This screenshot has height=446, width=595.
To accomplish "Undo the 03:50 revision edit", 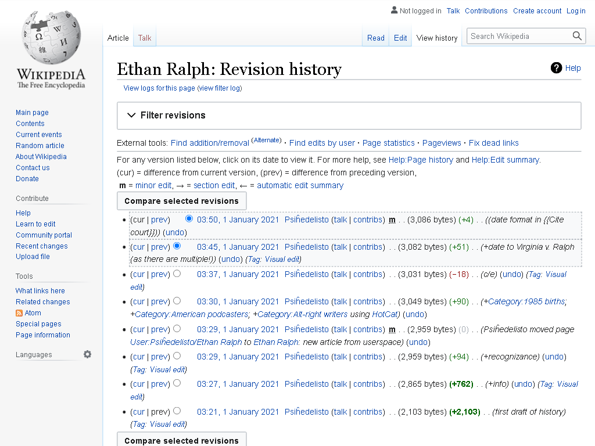I will click(174, 232).
